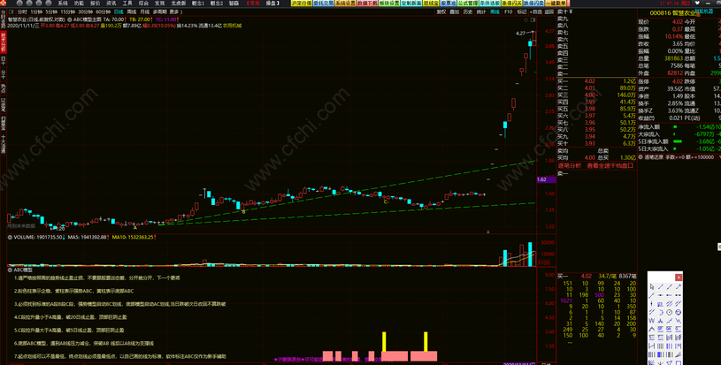Switch chart to 分时 period

pos(22,12)
